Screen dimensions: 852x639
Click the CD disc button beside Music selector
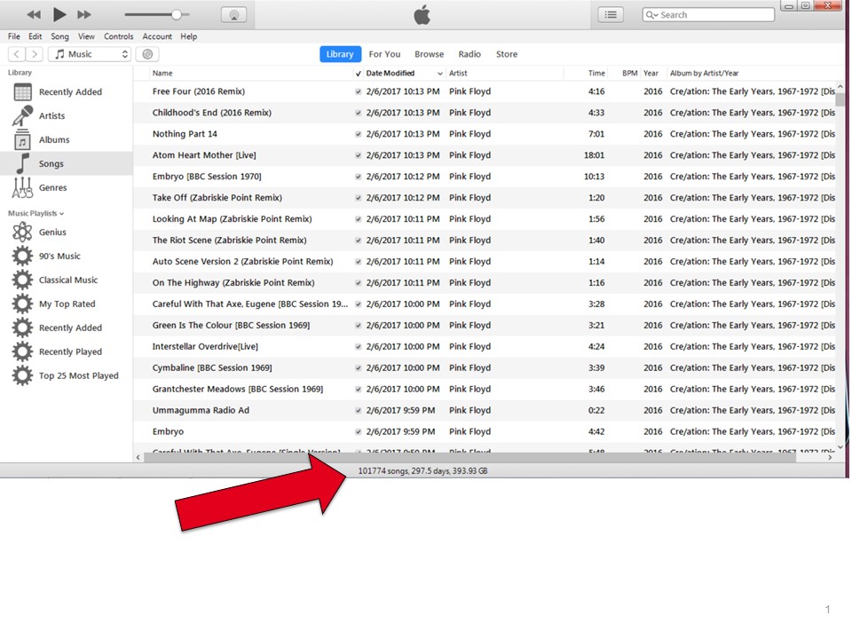147,54
